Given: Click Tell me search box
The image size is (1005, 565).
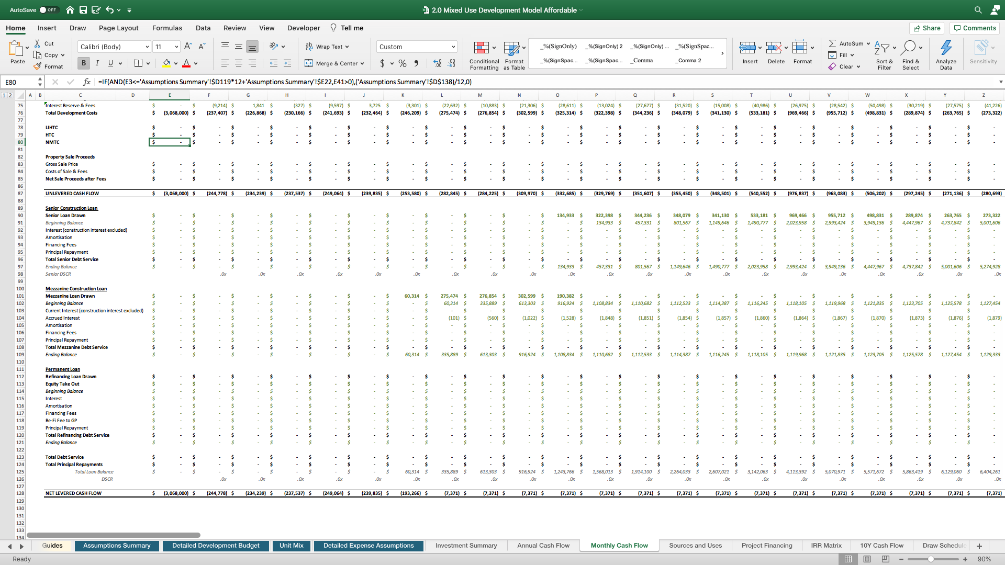Looking at the screenshot, I should [x=347, y=28].
